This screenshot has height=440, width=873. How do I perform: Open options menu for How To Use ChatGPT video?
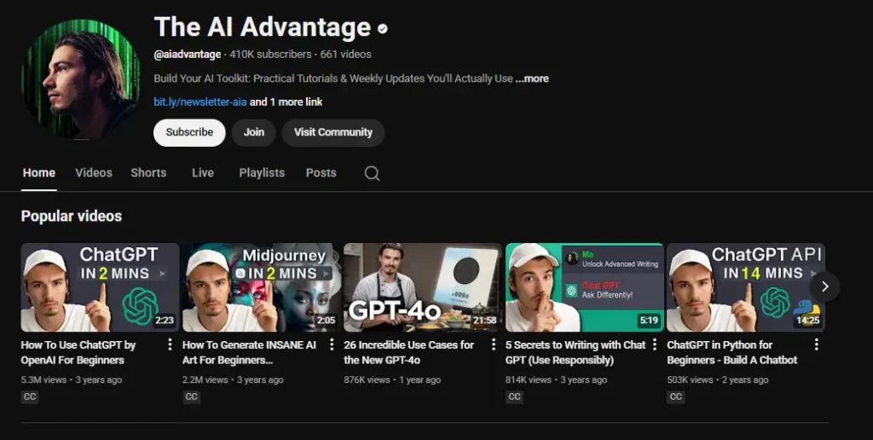click(x=170, y=344)
